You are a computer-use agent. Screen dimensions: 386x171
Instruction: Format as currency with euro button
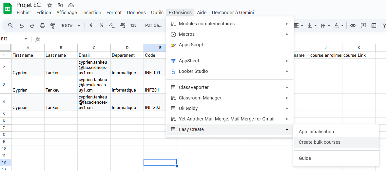pos(91,26)
